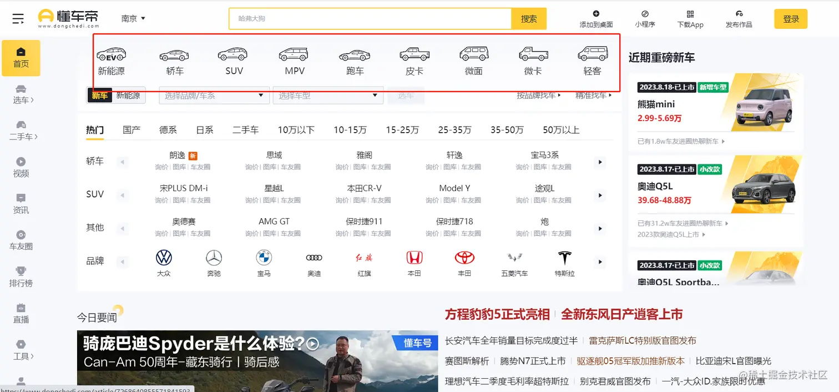Viewport: 839px width, 392px height.
Task: Switch to the 日系 tab
Action: (205, 130)
